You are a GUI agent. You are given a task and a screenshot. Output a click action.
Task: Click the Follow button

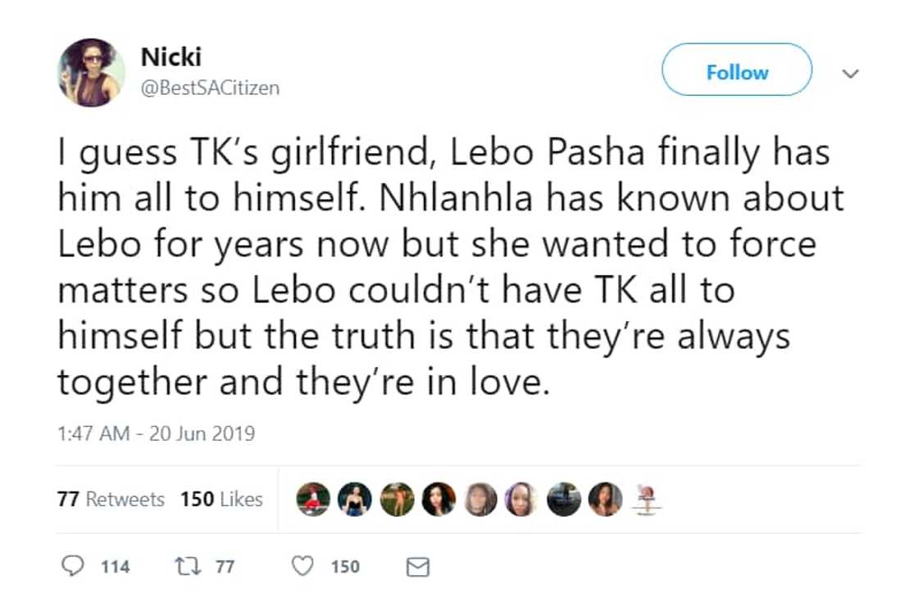tap(736, 72)
